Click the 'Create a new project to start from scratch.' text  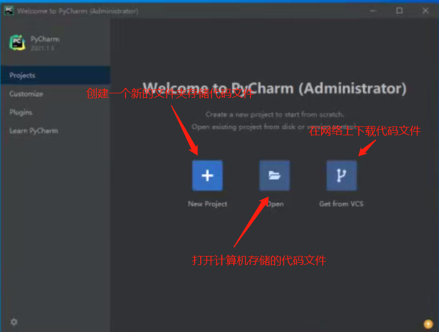pos(275,115)
